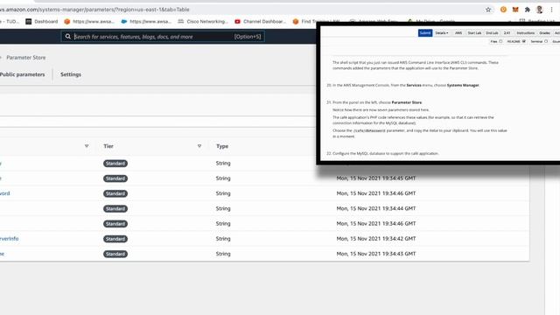The image size is (560, 315).
Task: Click the Tier column header
Action: pos(108,146)
